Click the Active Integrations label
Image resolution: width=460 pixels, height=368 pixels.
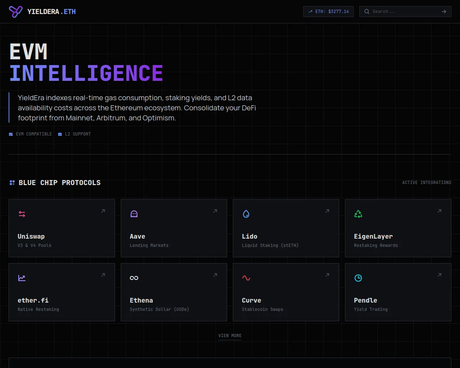427,183
